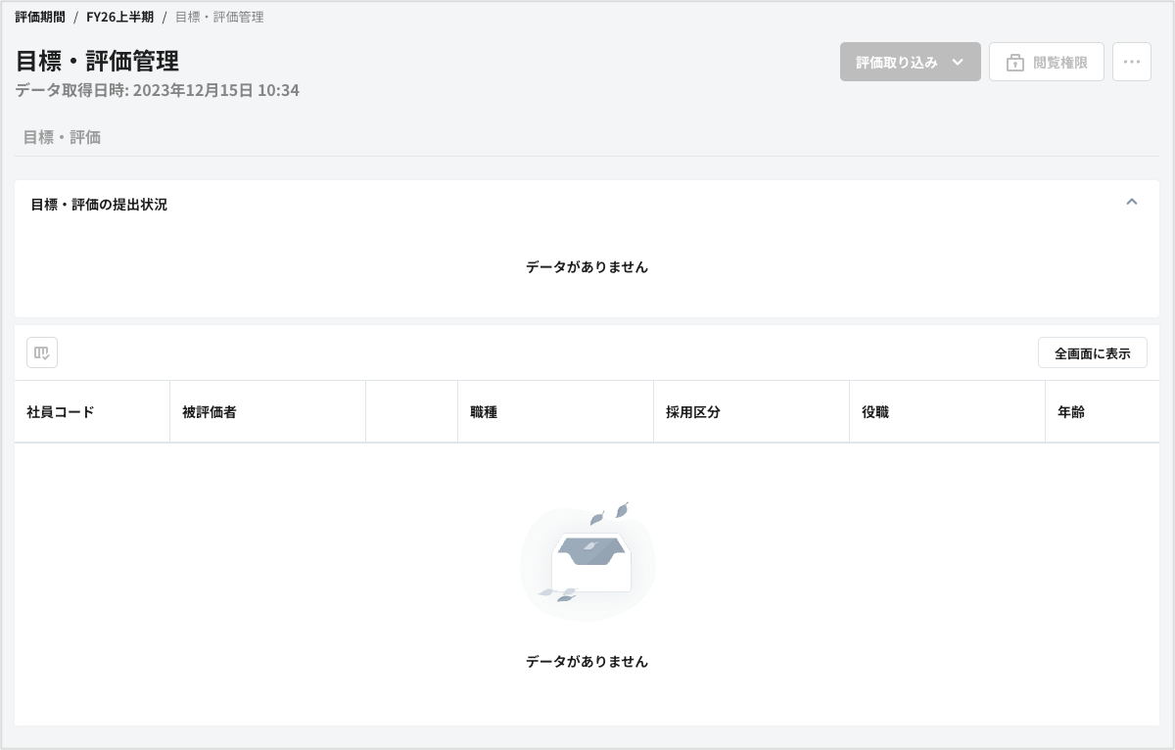Click the 役職 column header
1175x750 pixels.
pyautogui.click(x=874, y=411)
